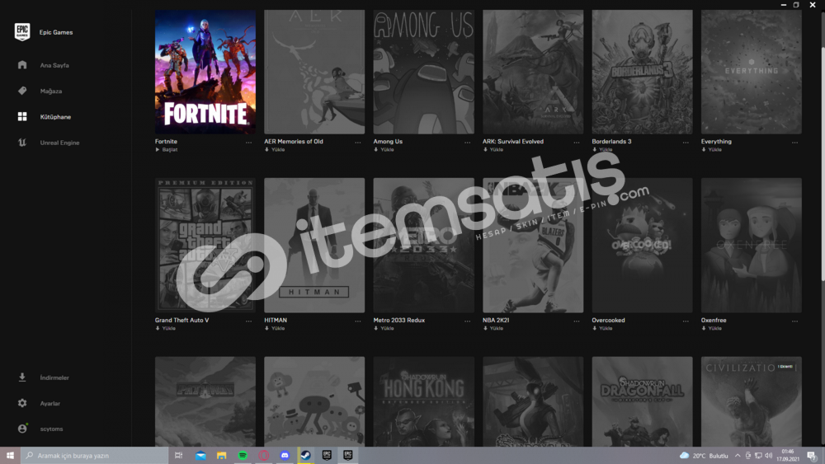Viewport: 825px width, 464px height.
Task: Click the library grid icon
Action: point(22,116)
